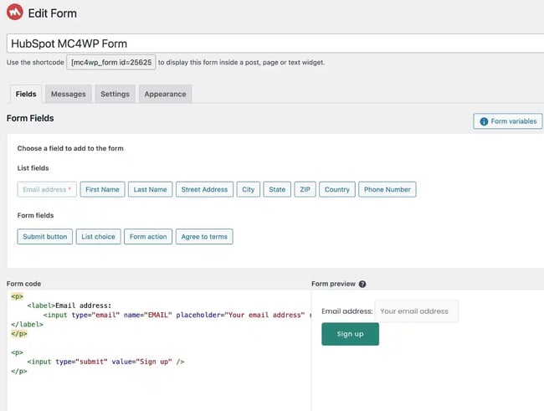Add the Country field
The width and height of the screenshot is (544, 411).
click(337, 189)
